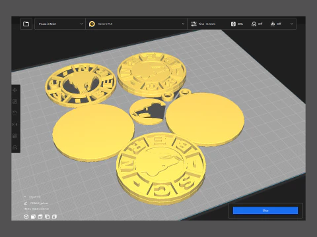Switch to front view cube icon
This screenshot has height=237, width=317.
pos(33,217)
